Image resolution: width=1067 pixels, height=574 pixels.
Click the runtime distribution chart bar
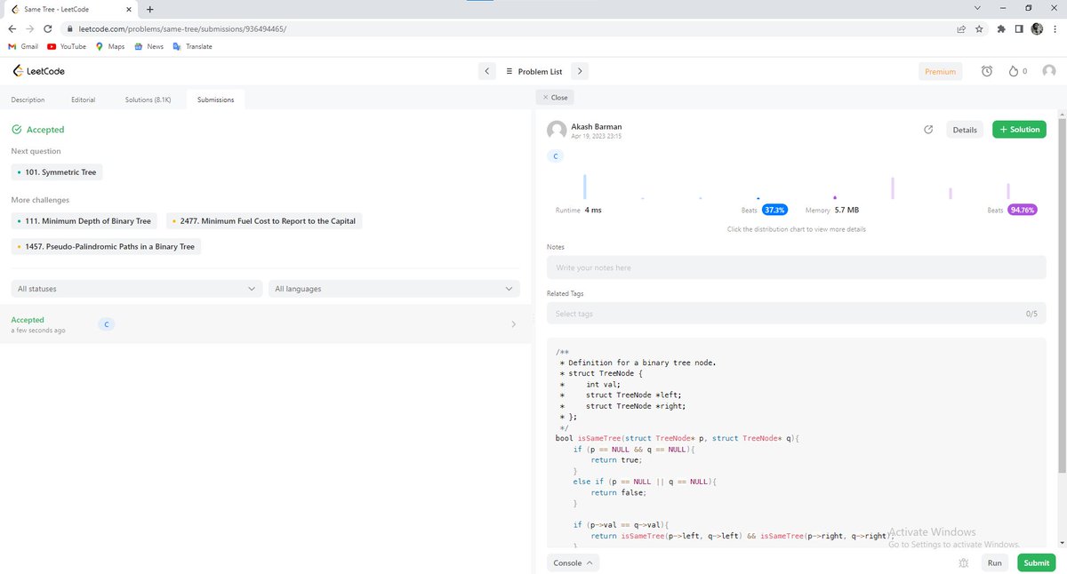584,186
